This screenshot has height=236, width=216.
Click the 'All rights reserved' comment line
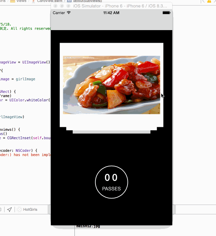coord(26,28)
